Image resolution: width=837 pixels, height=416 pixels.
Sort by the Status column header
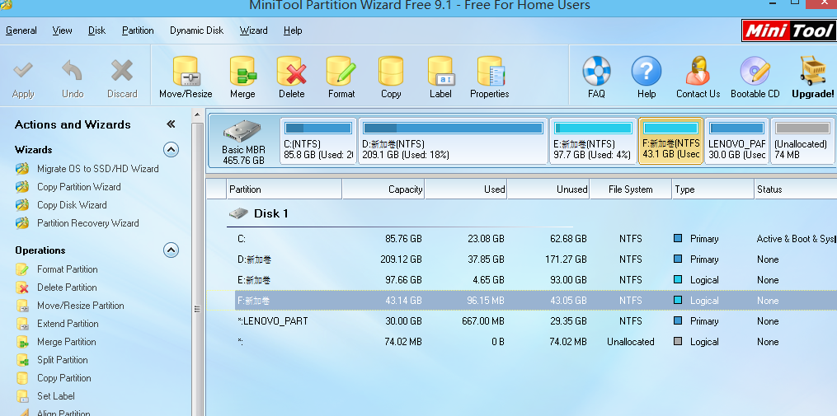796,189
